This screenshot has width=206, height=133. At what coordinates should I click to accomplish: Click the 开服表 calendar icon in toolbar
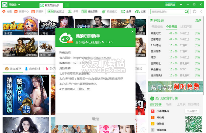point(33,12)
